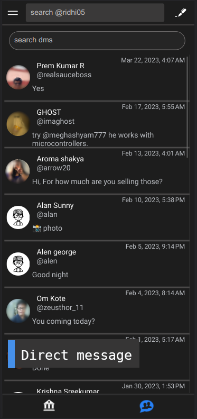Open the 'You coming today?' conversation
The height and width of the screenshot is (419, 197).
click(97, 311)
